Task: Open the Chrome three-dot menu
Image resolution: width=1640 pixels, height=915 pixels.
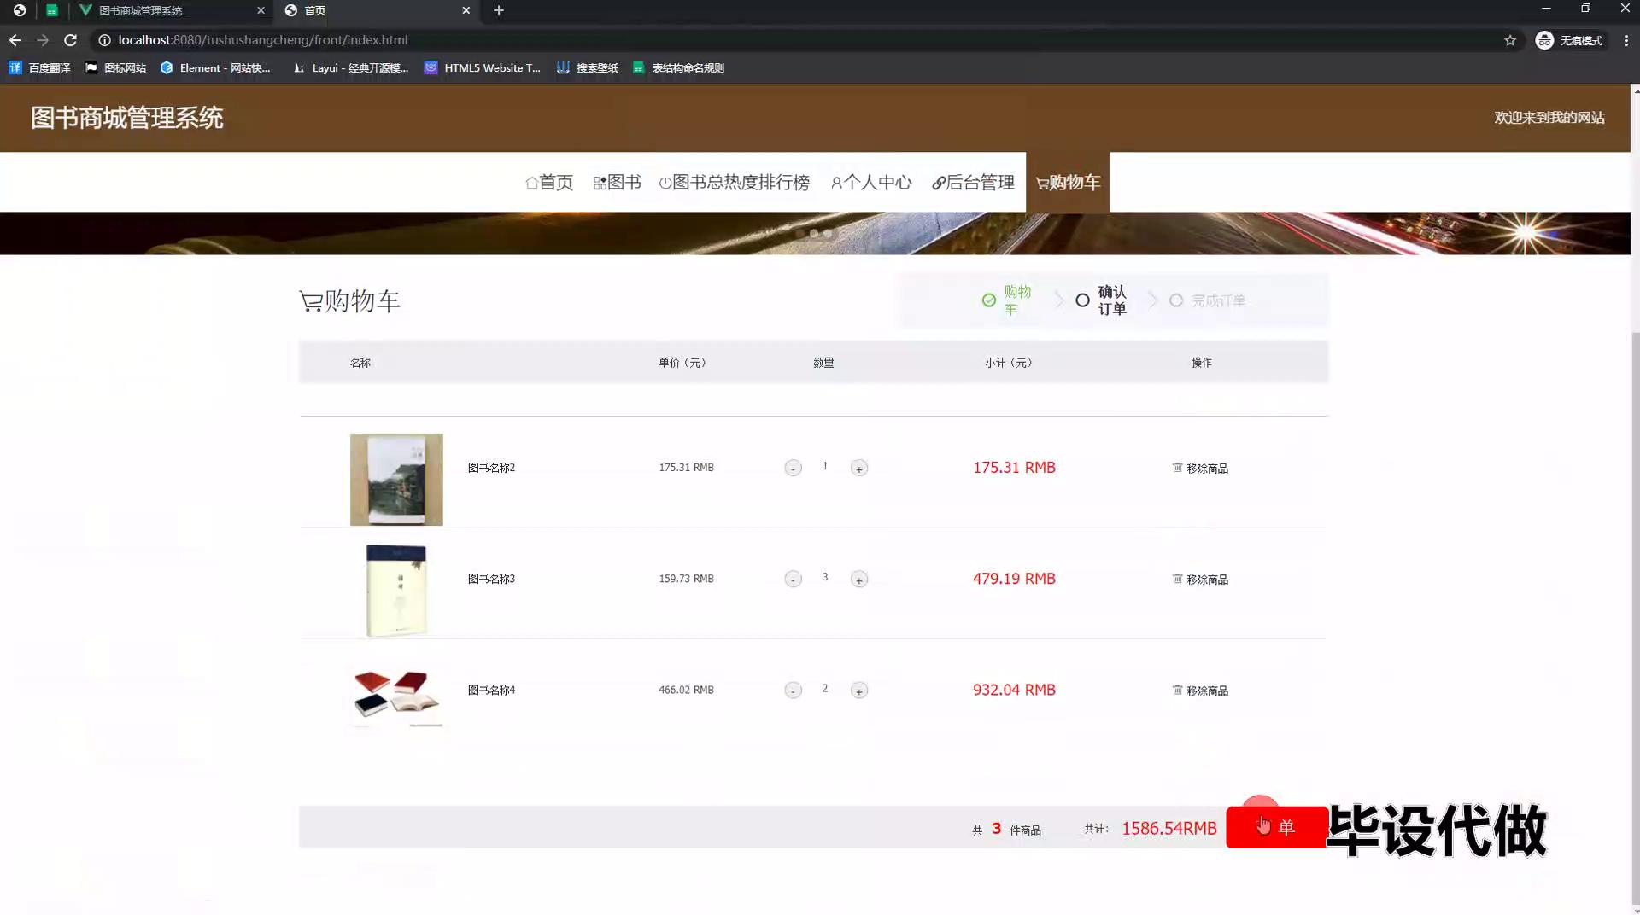Action: [1625, 40]
